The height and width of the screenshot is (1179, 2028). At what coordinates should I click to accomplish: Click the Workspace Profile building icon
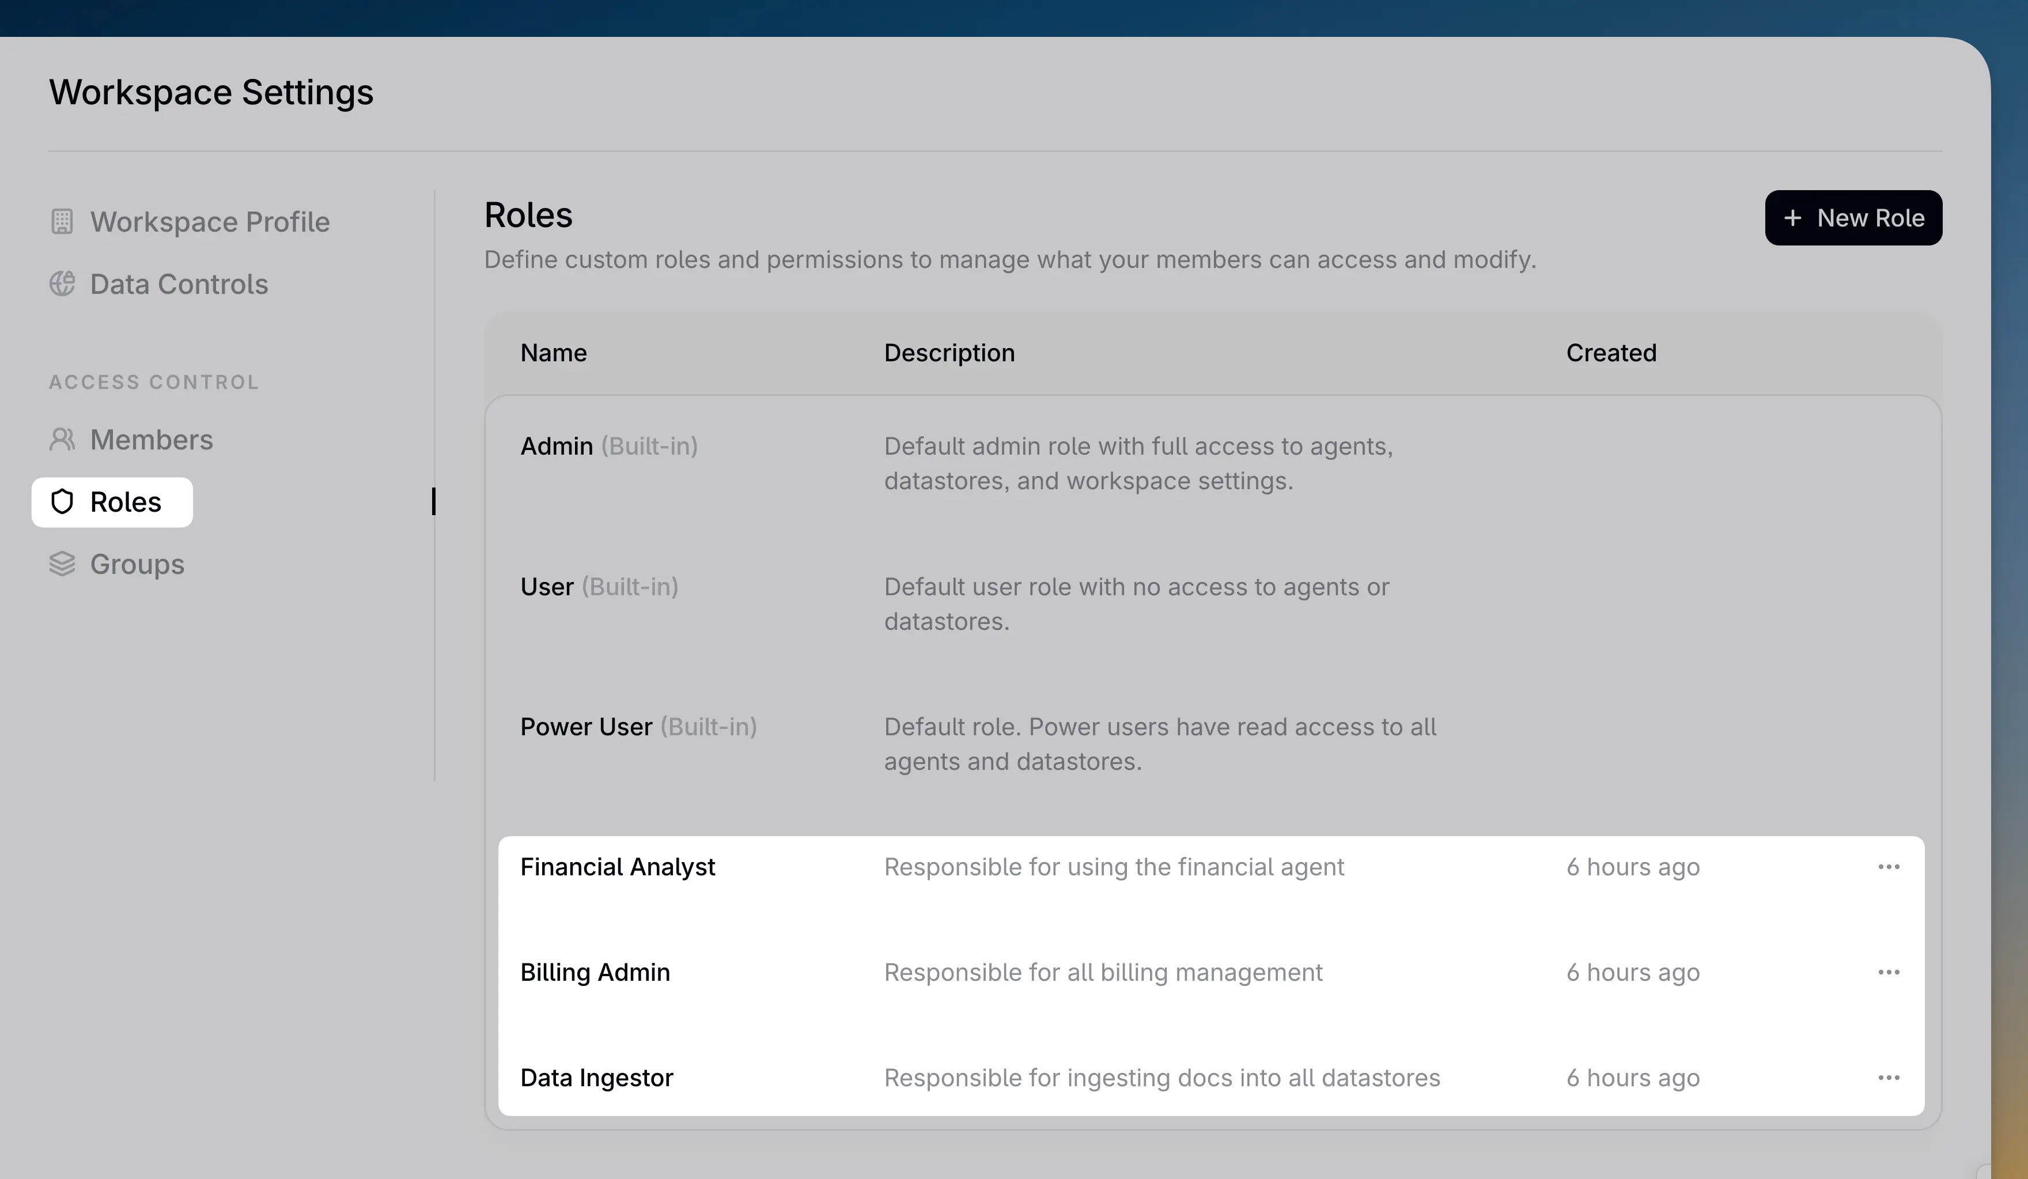tap(62, 221)
